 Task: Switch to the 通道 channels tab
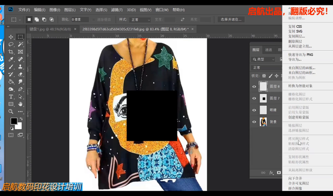click(268, 50)
